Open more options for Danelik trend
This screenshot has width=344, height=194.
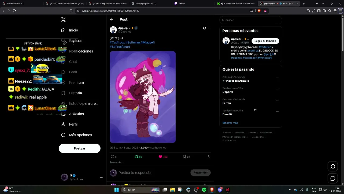point(277,111)
